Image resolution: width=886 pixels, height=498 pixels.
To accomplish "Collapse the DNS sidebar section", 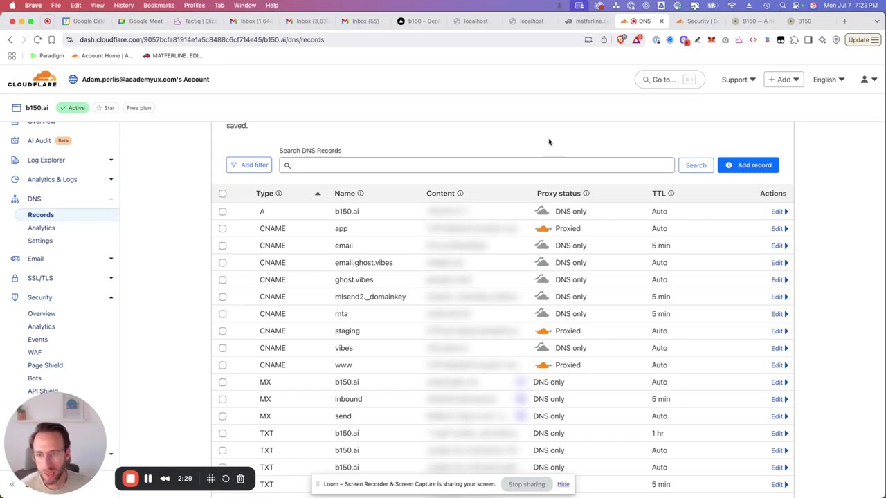I will [x=111, y=199].
